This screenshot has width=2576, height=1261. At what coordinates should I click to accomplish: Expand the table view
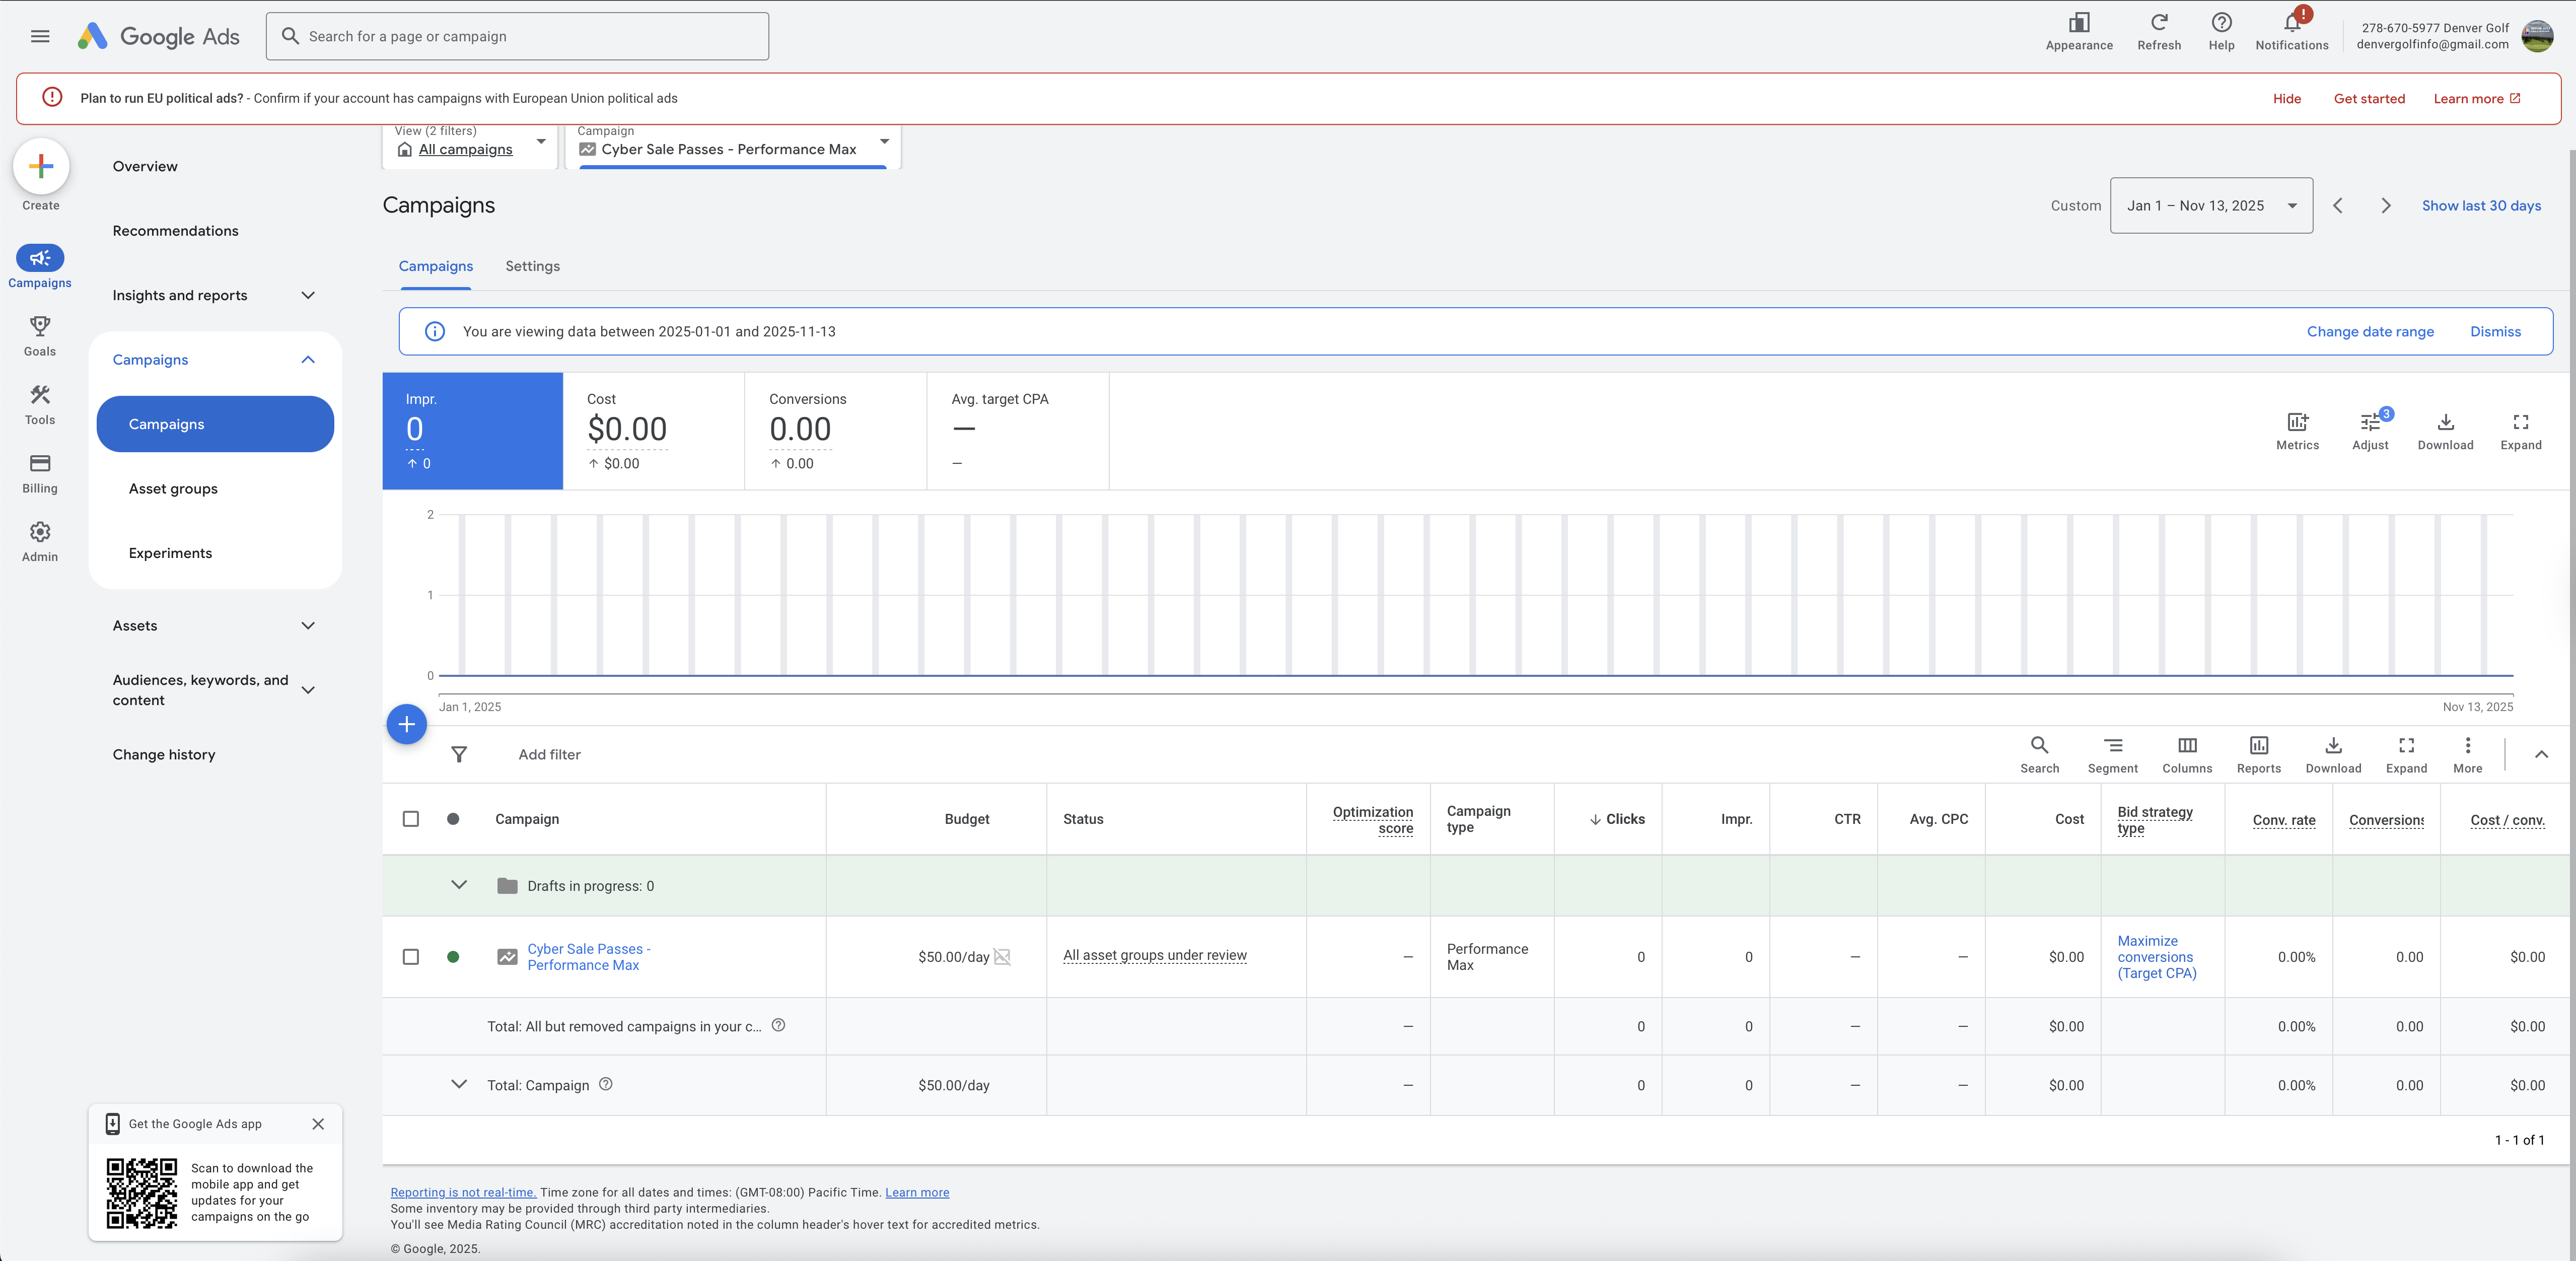click(2406, 755)
